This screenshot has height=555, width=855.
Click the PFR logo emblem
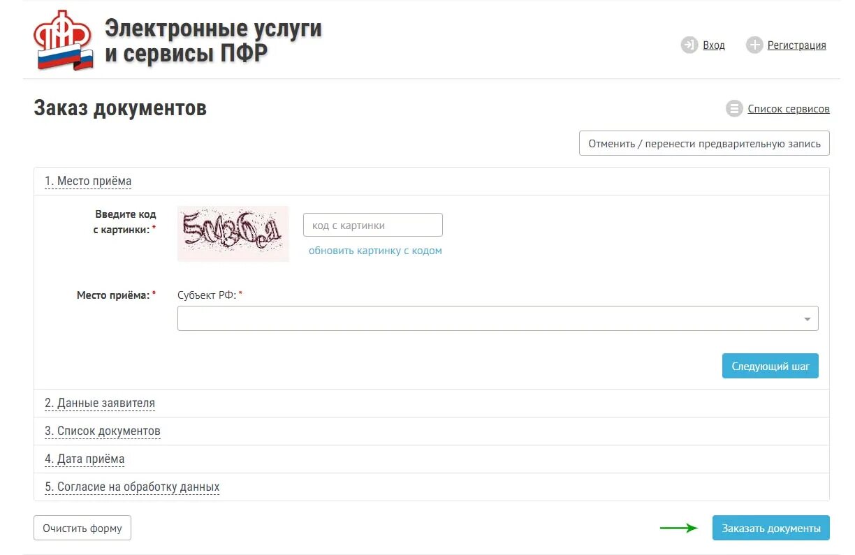point(63,40)
